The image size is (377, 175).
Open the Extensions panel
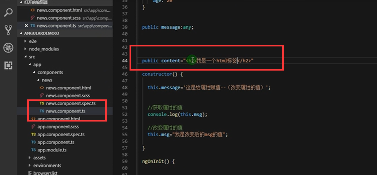[9, 65]
